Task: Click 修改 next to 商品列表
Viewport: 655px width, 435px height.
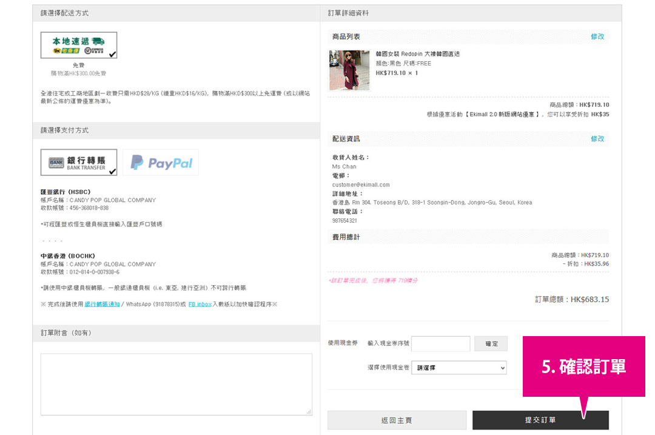Action: coord(597,36)
